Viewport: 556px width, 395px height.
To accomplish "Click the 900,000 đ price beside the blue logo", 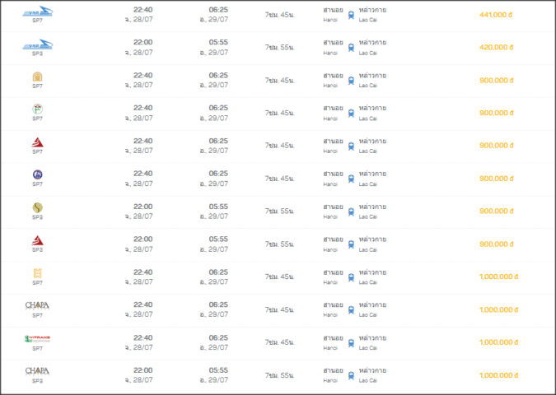I will click(x=496, y=179).
